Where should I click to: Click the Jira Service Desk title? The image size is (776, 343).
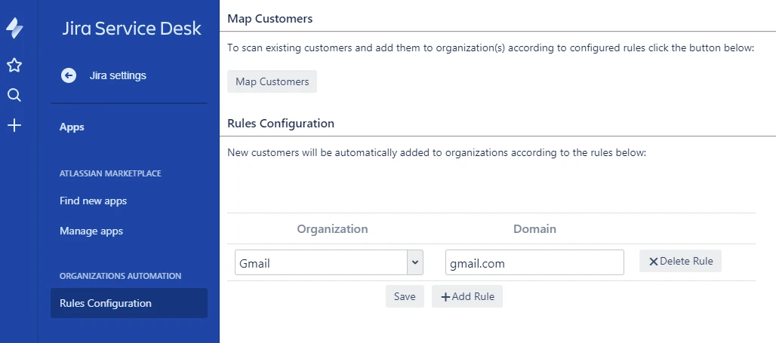[131, 28]
